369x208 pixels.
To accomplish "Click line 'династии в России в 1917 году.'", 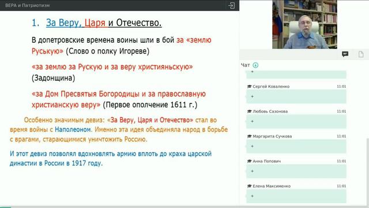I will click(x=57, y=163).
